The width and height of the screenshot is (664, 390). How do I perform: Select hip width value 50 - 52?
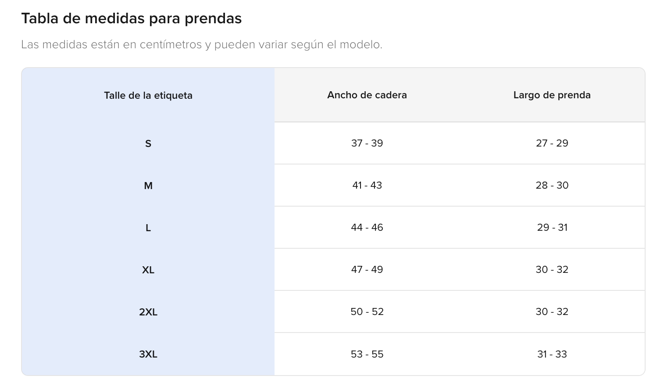367,311
